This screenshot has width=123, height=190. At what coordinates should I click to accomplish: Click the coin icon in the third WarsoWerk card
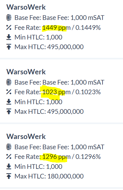(9, 147)
